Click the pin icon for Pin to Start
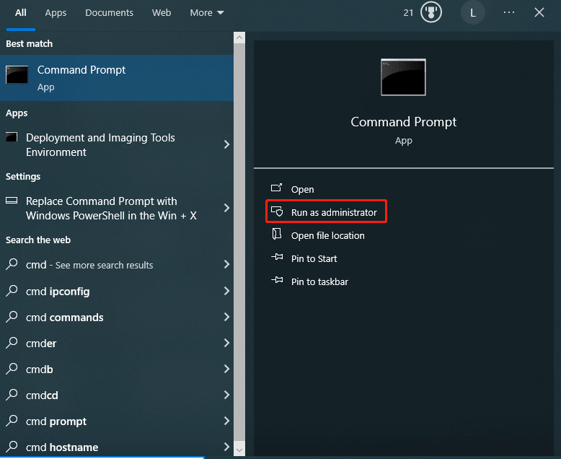This screenshot has width=561, height=459. click(x=277, y=257)
